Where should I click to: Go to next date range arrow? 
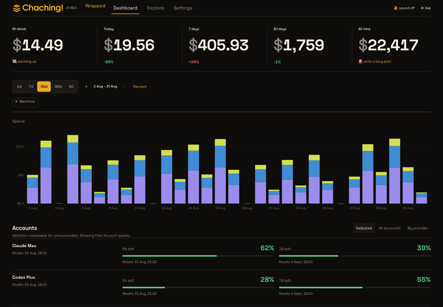tap(124, 87)
